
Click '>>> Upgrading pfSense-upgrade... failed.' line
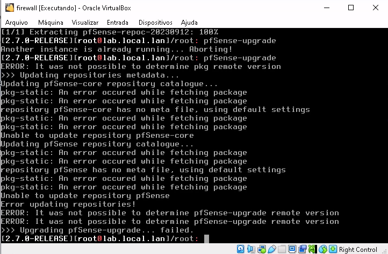(97, 230)
